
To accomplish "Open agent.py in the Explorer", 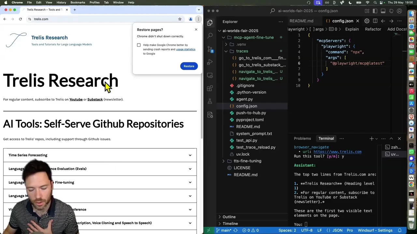I will coord(244,99).
